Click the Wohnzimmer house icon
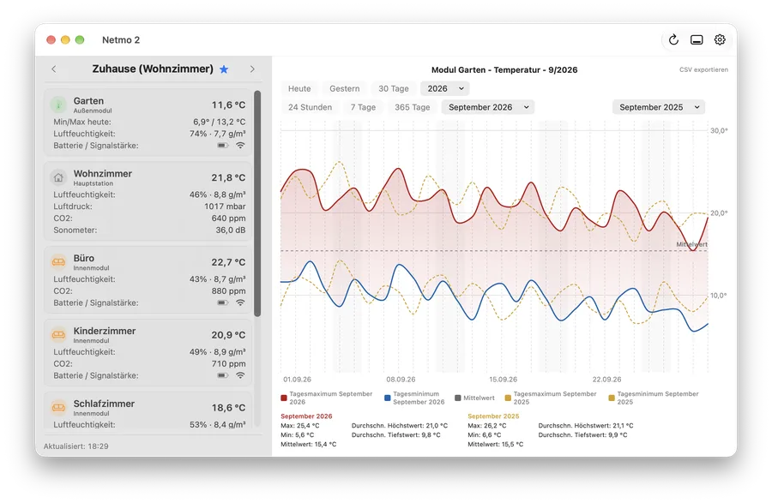 [x=58, y=177]
